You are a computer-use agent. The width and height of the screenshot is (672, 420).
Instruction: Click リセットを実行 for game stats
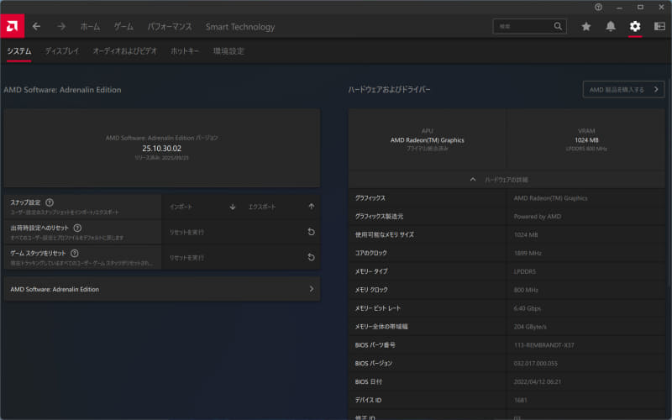click(x=241, y=257)
